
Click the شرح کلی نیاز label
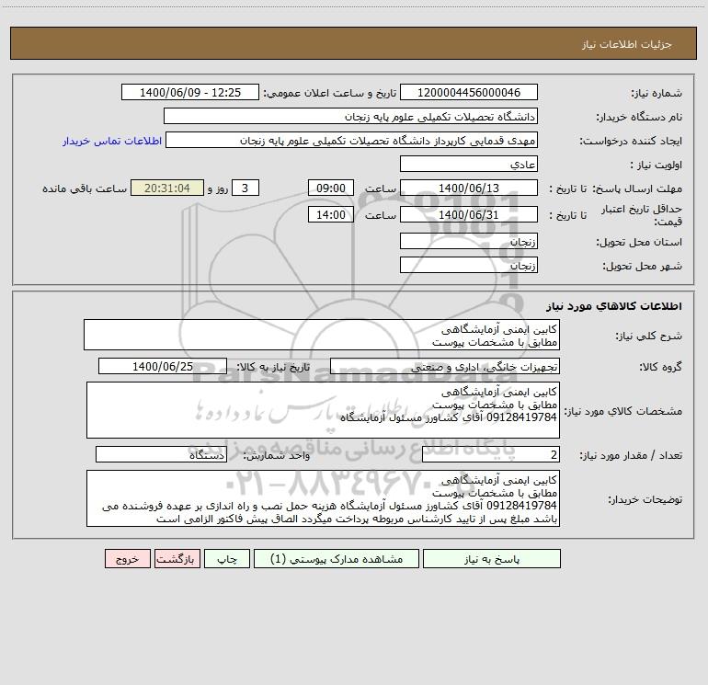(x=649, y=336)
